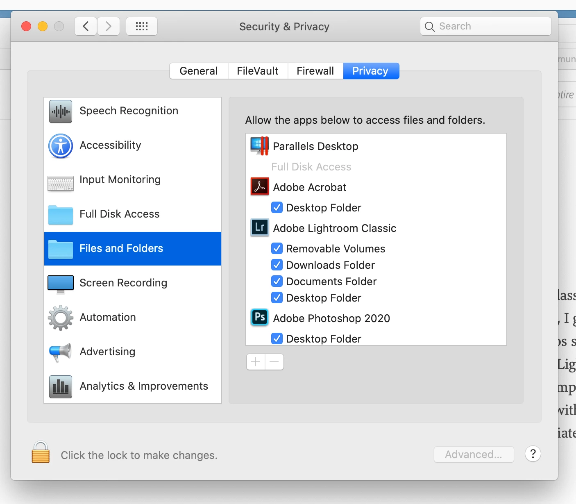576x504 pixels.
Task: Click inside the Search field
Action: point(486,26)
